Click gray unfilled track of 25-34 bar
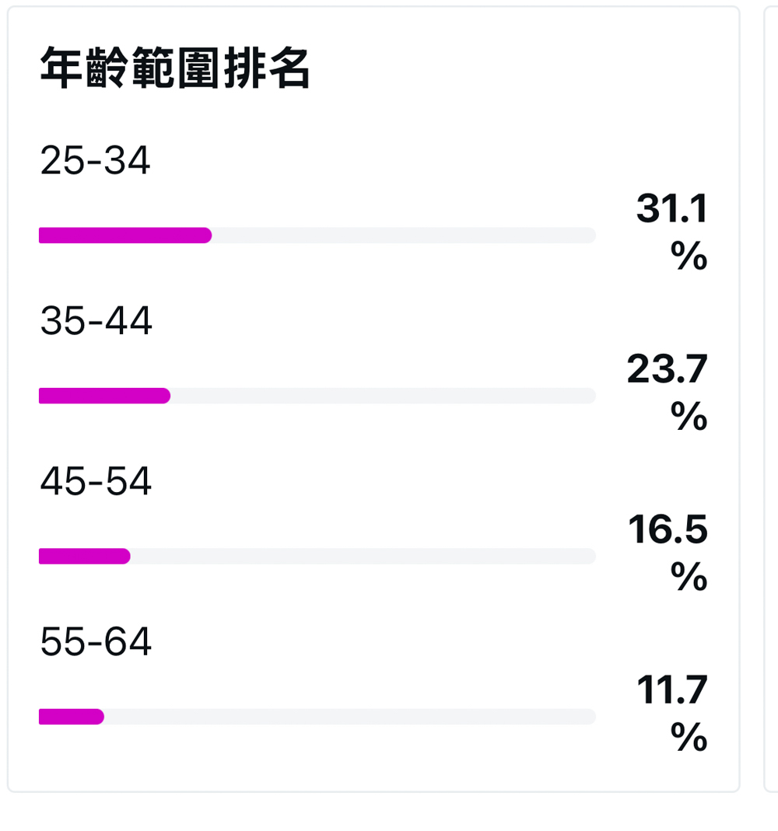This screenshot has height=831, width=778. [404, 236]
